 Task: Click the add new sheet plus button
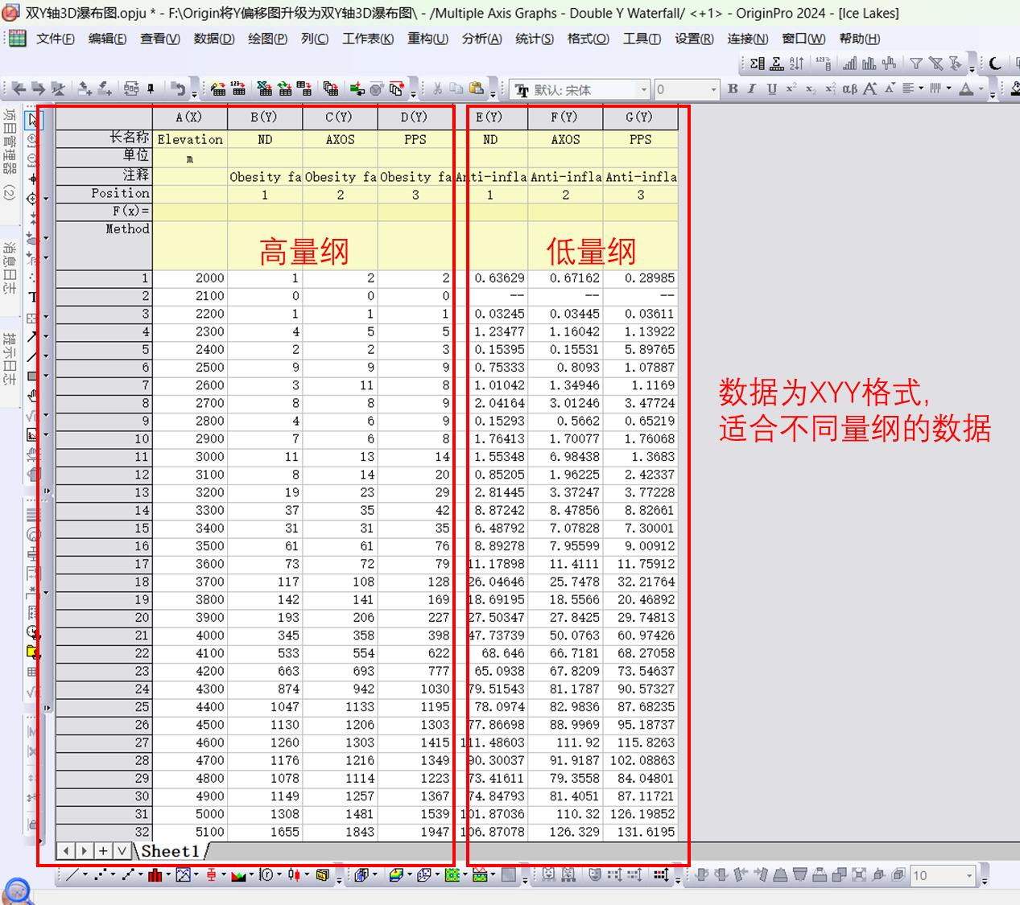[103, 851]
